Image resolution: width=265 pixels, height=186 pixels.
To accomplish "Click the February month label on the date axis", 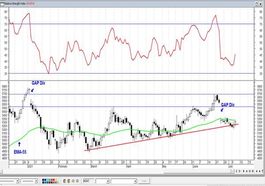I will coord(63,167).
